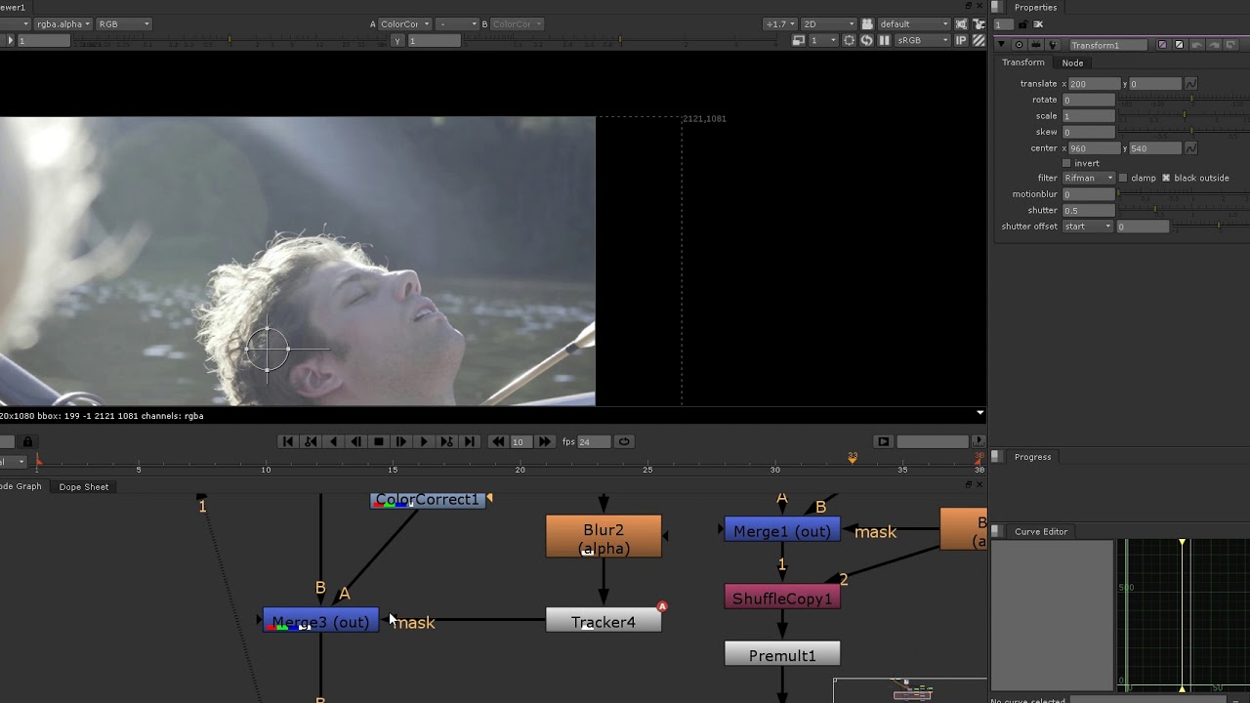
Task: Click Transform1 panel tile color icon
Action: [x=1162, y=45]
